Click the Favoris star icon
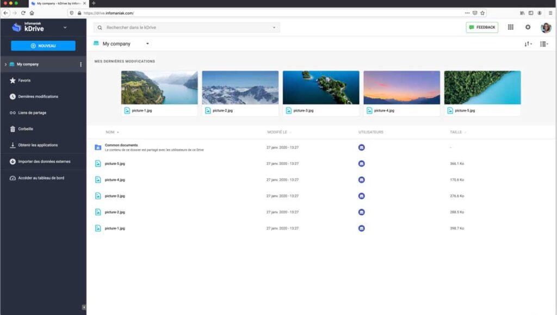 point(13,81)
